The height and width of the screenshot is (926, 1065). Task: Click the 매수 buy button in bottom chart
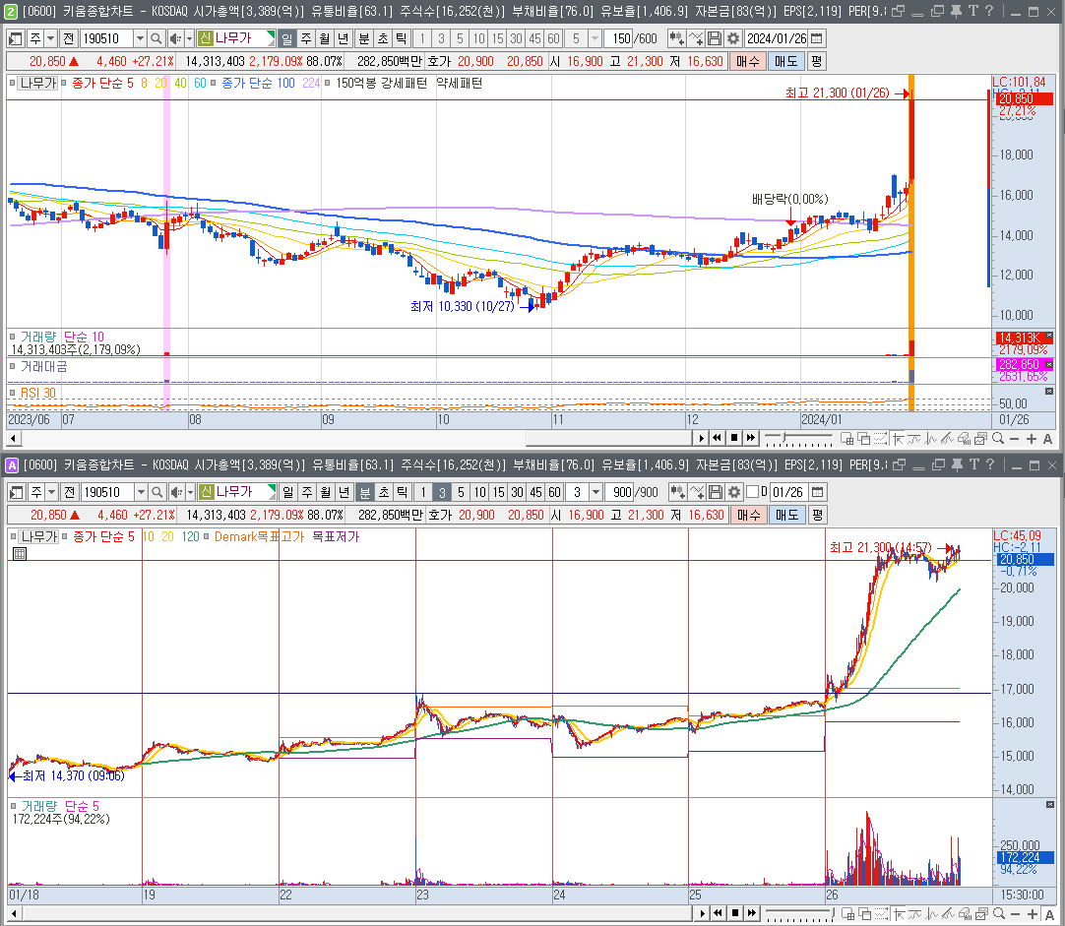pyautogui.click(x=748, y=515)
